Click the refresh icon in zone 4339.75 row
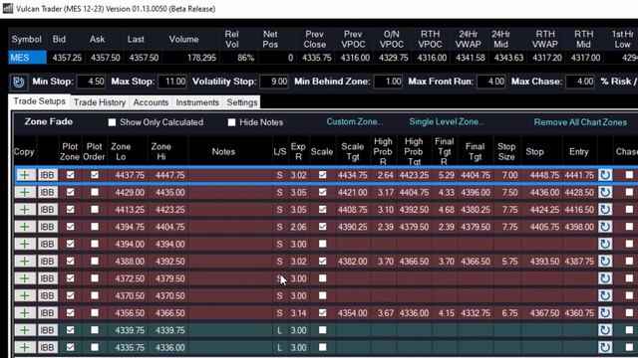The image size is (638, 358). point(605,330)
